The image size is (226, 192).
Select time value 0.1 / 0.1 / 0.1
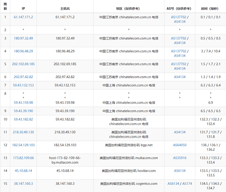pyautogui.click(x=210, y=17)
